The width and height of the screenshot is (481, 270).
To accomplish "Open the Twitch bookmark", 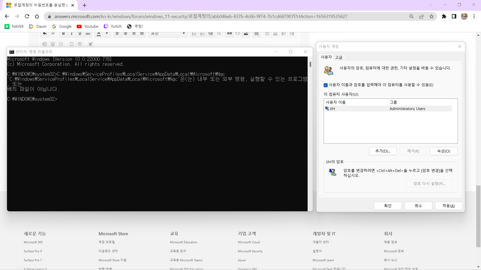I will coord(113,26).
